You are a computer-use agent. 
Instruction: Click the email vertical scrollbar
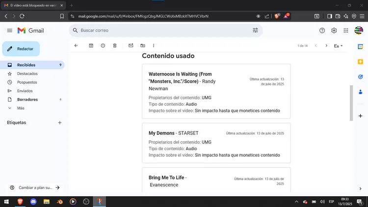[351, 103]
